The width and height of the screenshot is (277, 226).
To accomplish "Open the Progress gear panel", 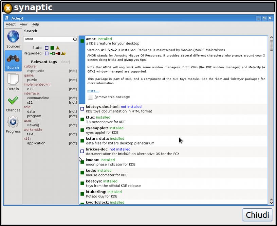I will (13, 124).
